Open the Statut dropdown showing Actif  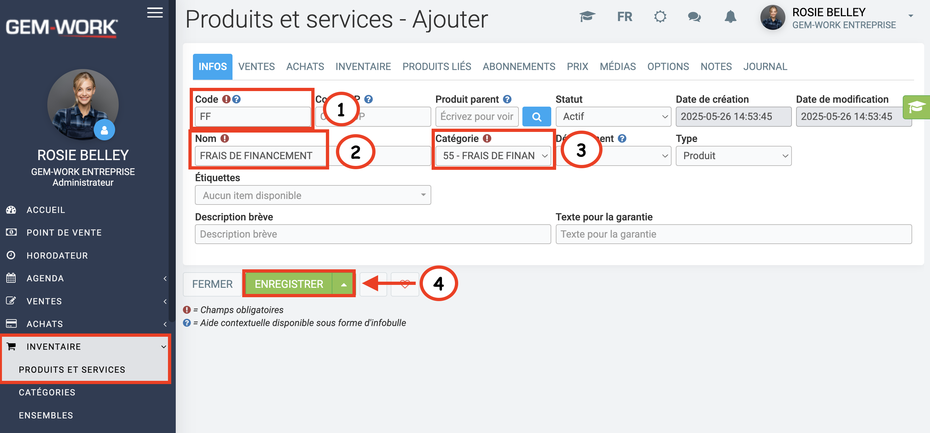[614, 117]
